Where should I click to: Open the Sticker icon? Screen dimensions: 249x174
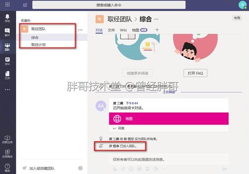coord(148,169)
